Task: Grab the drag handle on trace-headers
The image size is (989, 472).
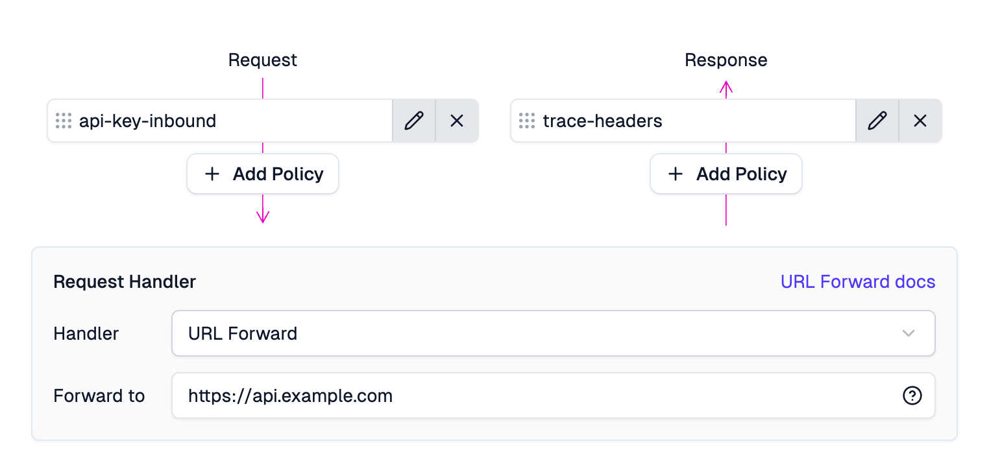Action: coord(526,121)
